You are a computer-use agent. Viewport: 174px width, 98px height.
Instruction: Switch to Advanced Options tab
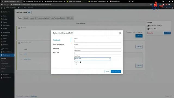point(43,18)
